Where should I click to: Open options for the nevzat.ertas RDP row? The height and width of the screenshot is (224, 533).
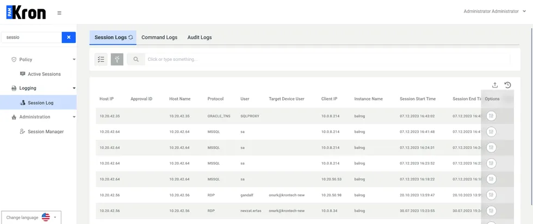point(491,211)
